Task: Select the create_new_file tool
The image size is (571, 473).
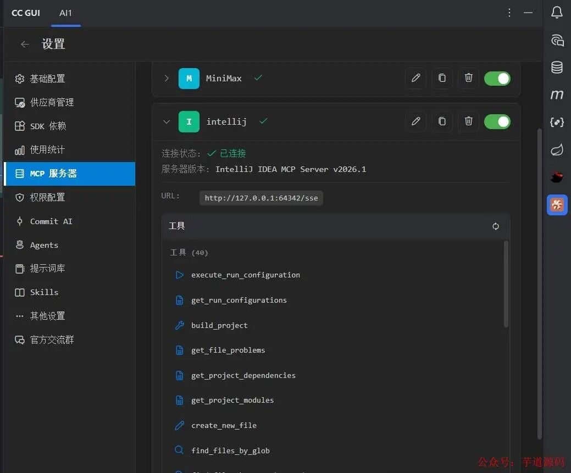Action: pos(224,425)
